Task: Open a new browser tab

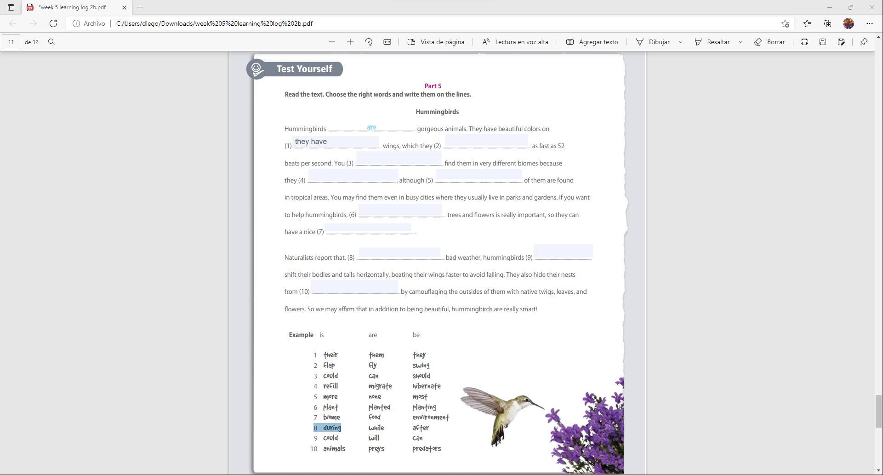Action: click(140, 7)
